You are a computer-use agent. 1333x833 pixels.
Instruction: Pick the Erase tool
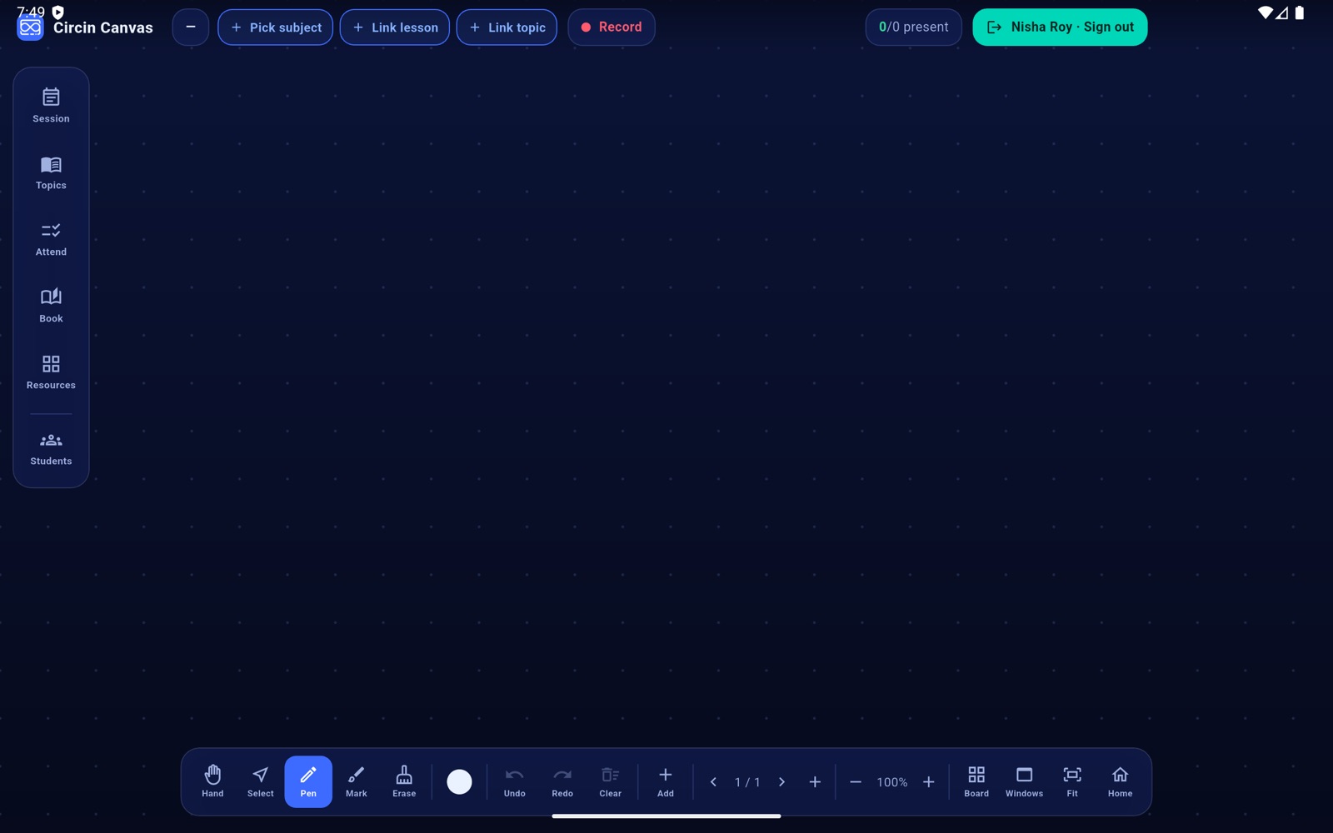[404, 781]
